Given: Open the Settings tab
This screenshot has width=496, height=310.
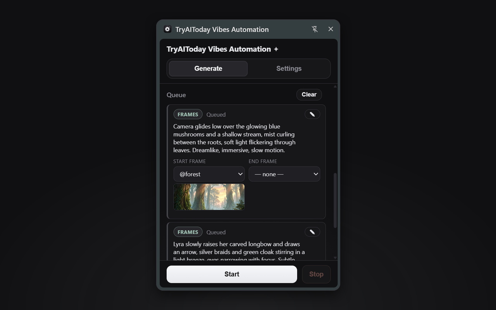Looking at the screenshot, I should click(289, 69).
